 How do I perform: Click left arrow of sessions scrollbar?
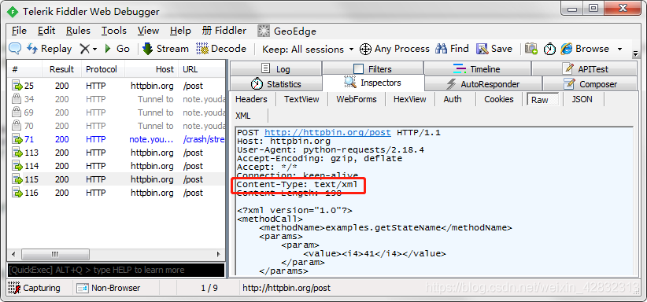point(14,254)
